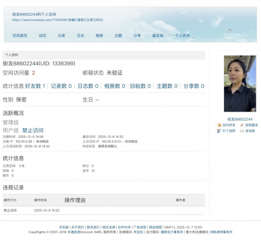Click the 禁止访问 user group link
The width and height of the screenshot is (261, 251).
pyautogui.click(x=33, y=130)
